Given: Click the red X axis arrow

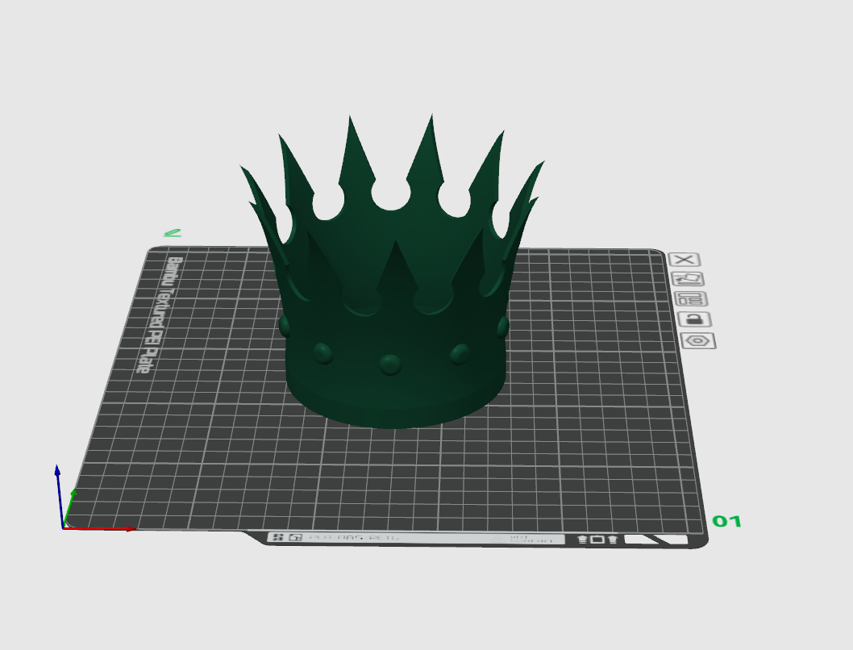Looking at the screenshot, I should (99, 528).
